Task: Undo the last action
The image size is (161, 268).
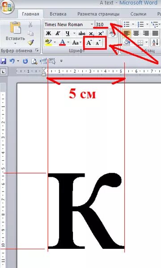Action: pos(12,61)
